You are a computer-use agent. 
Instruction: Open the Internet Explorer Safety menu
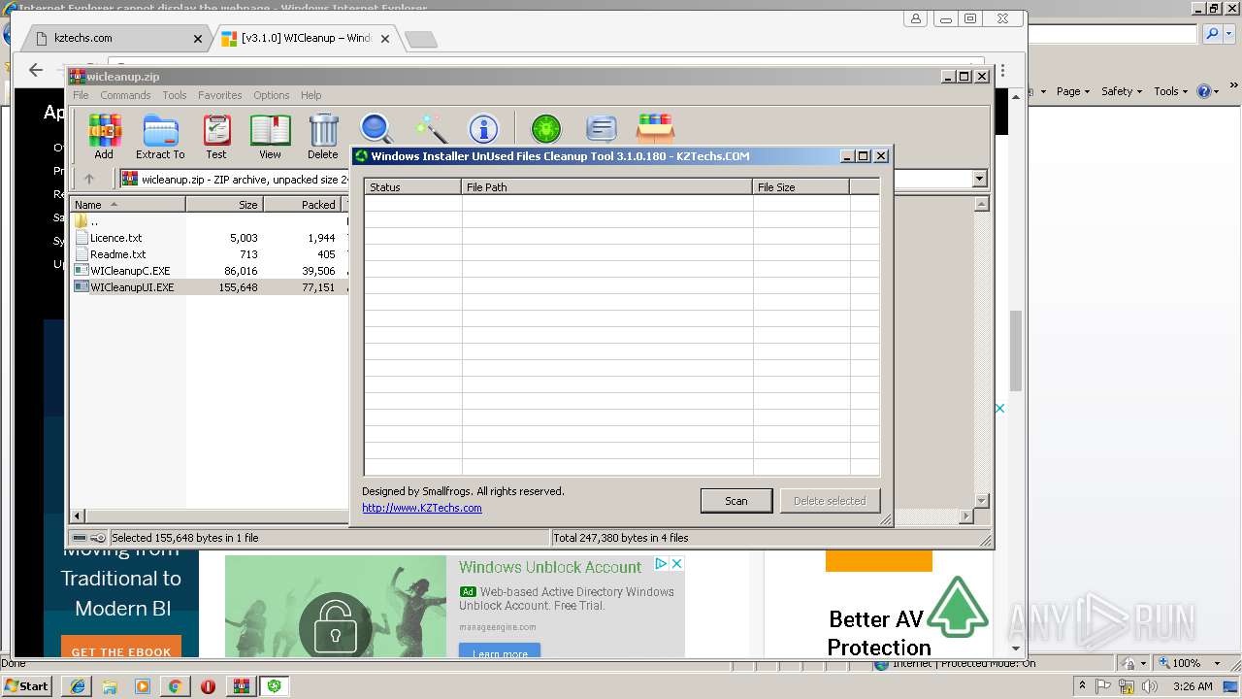coord(1122,91)
